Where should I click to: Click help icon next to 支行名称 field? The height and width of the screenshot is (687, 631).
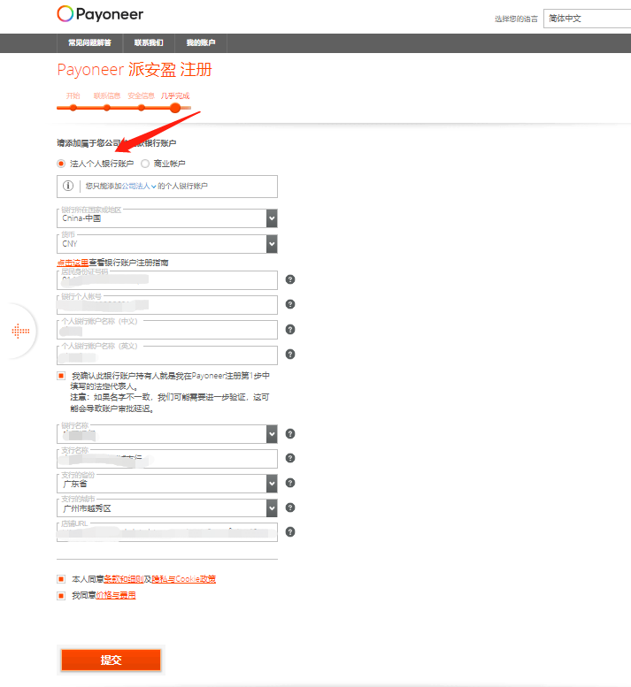pyautogui.click(x=290, y=458)
